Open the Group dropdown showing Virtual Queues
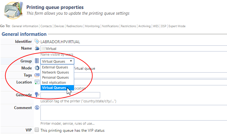The height and width of the screenshot is (134, 227). pyautogui.click(x=57, y=61)
